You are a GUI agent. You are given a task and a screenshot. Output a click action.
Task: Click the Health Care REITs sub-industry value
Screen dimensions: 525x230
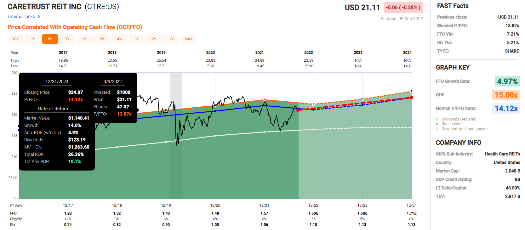502,154
